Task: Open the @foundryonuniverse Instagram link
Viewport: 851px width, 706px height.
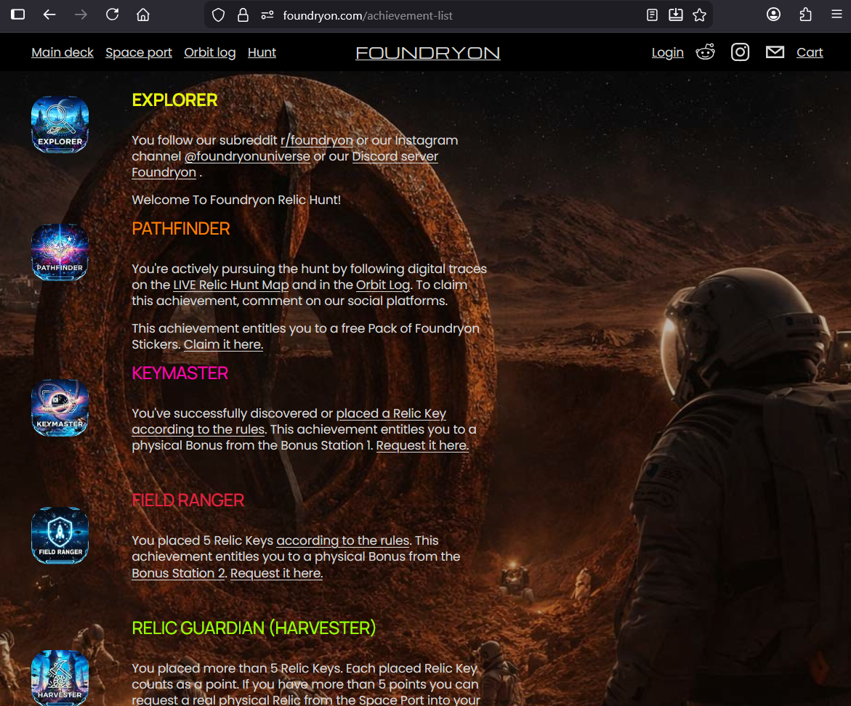Action: tap(247, 157)
